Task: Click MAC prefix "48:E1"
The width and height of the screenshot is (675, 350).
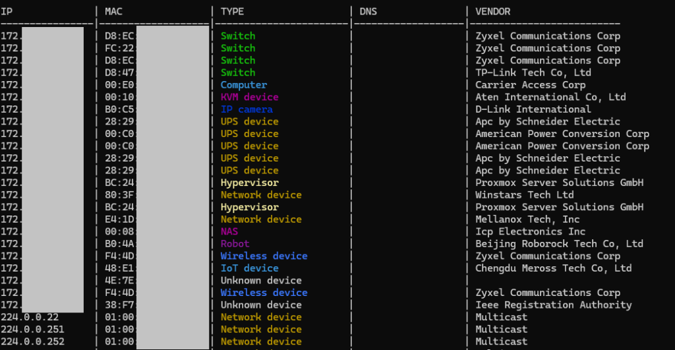Action: click(x=120, y=268)
